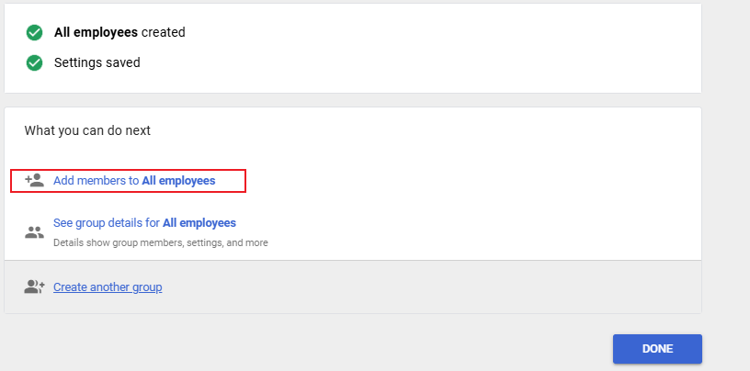Click green checkmark beside Settings saved

(x=35, y=63)
